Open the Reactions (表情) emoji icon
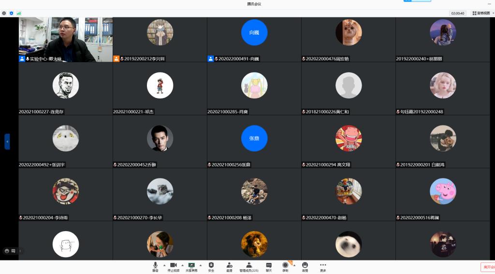495x274 pixels. click(x=305, y=266)
